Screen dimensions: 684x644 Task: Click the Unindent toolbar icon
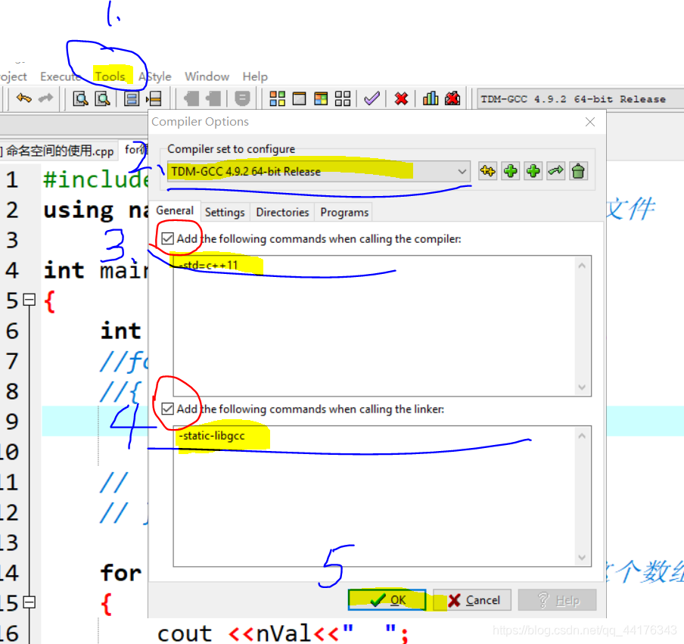click(213, 98)
